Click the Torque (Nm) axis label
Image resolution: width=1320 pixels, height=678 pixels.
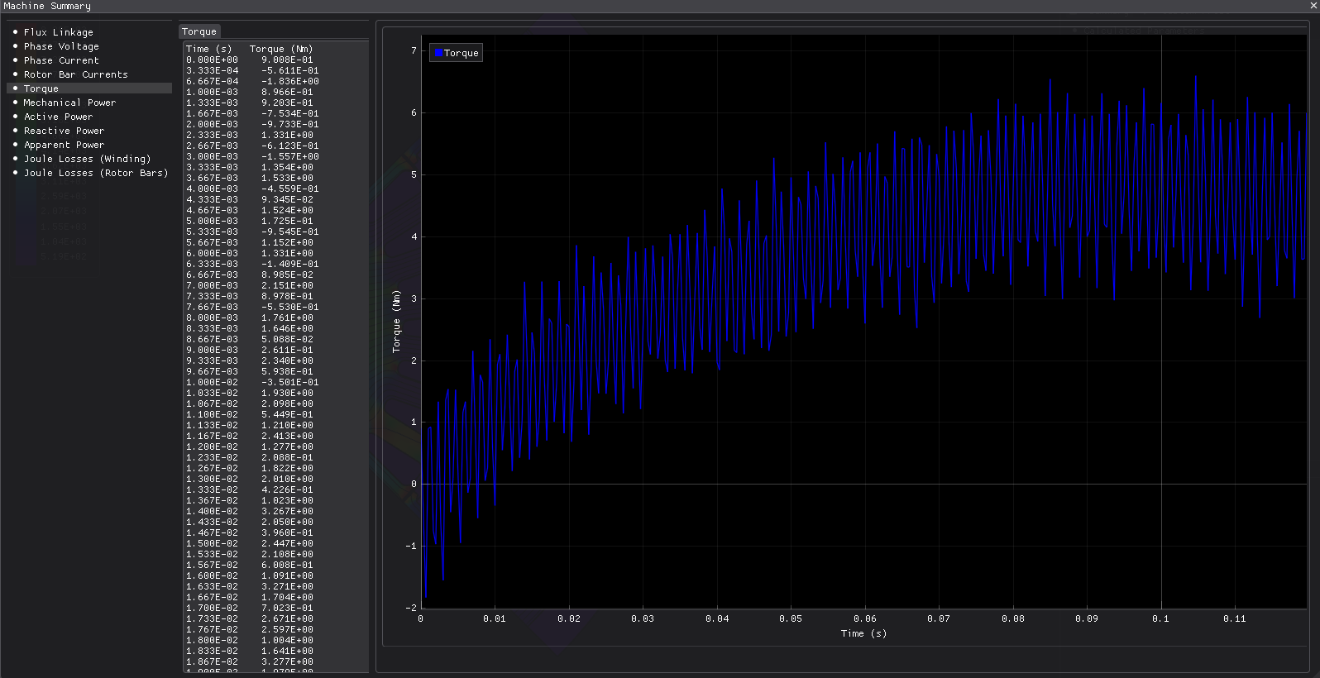point(396,321)
